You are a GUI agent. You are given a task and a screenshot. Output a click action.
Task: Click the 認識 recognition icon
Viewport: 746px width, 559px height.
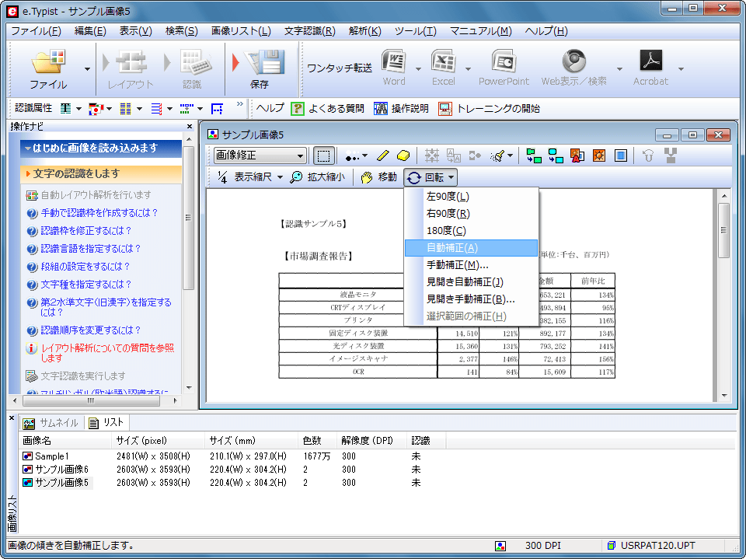[x=195, y=62]
